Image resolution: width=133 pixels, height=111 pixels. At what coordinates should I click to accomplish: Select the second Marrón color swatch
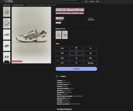[x=65, y=35]
